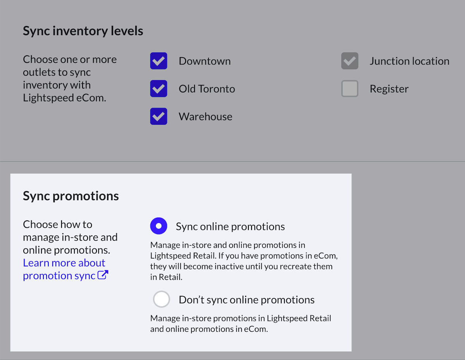465x360 pixels.
Task: Click the description about managing promotions in Lightspeed Retail
Action: point(244,261)
